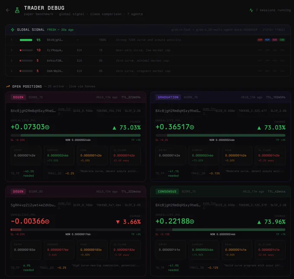The width and height of the screenshot is (294, 279).
Task: Click red down triangle beside 3.66%
Action: pyautogui.click(x=118, y=222)
